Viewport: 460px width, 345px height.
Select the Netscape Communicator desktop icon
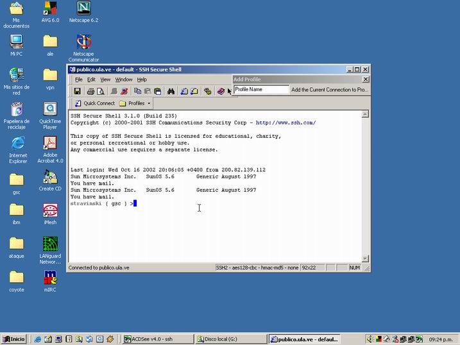(83, 48)
